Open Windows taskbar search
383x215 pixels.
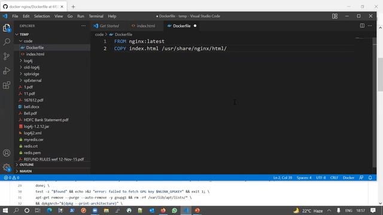pos(16,210)
